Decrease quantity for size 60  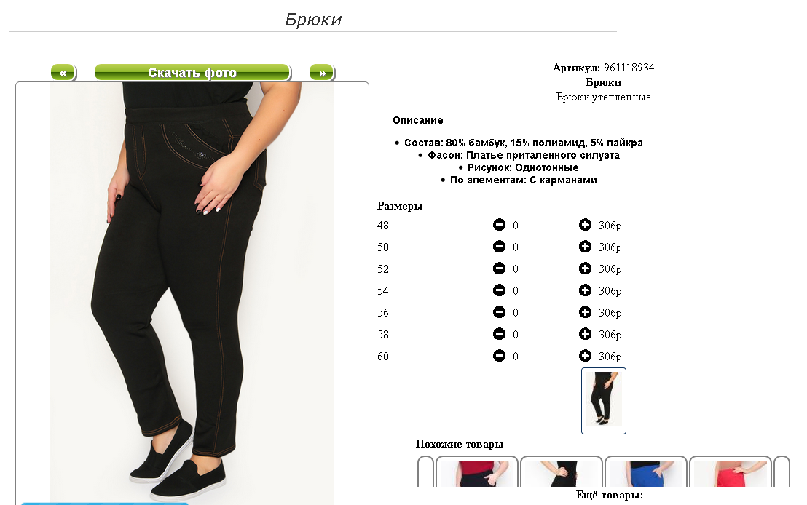click(499, 356)
